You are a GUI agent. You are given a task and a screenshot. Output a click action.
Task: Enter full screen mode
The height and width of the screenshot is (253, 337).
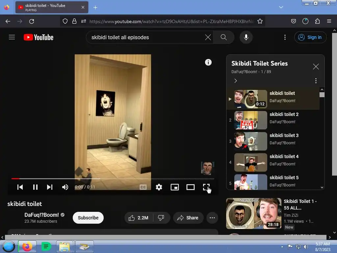[206, 187]
